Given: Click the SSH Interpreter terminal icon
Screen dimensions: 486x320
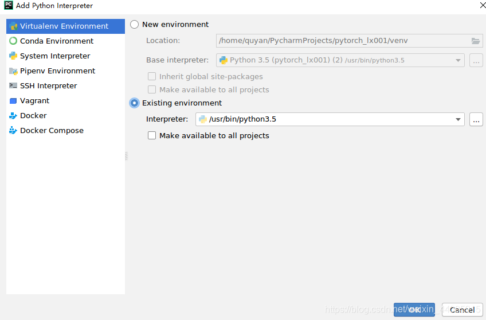Looking at the screenshot, I should pyautogui.click(x=13, y=85).
